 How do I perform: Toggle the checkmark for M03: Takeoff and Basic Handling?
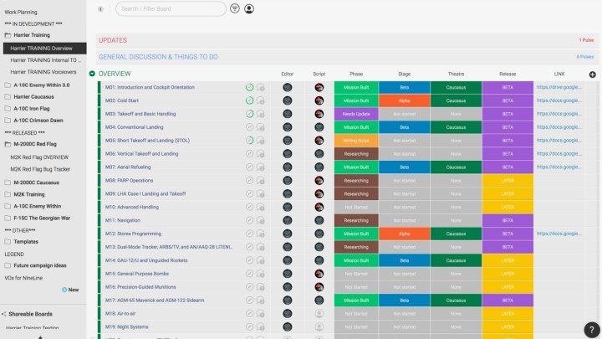click(250, 114)
